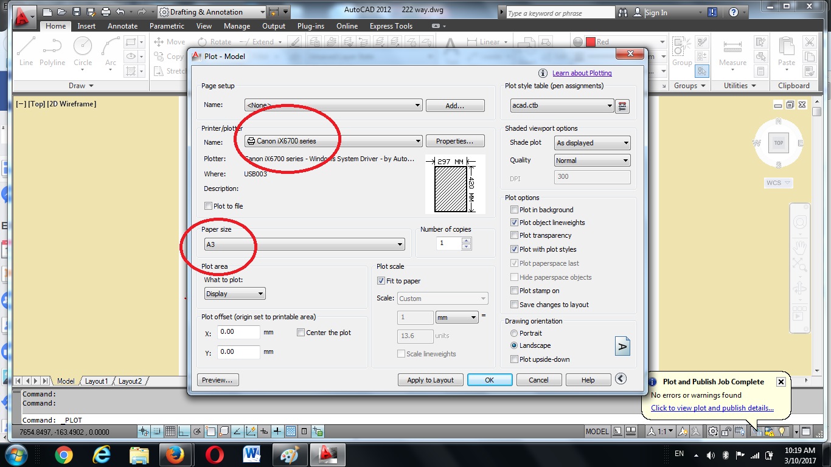Select the Polyline tool in Draw panel
Image resolution: width=831 pixels, height=467 pixels.
tap(52, 51)
